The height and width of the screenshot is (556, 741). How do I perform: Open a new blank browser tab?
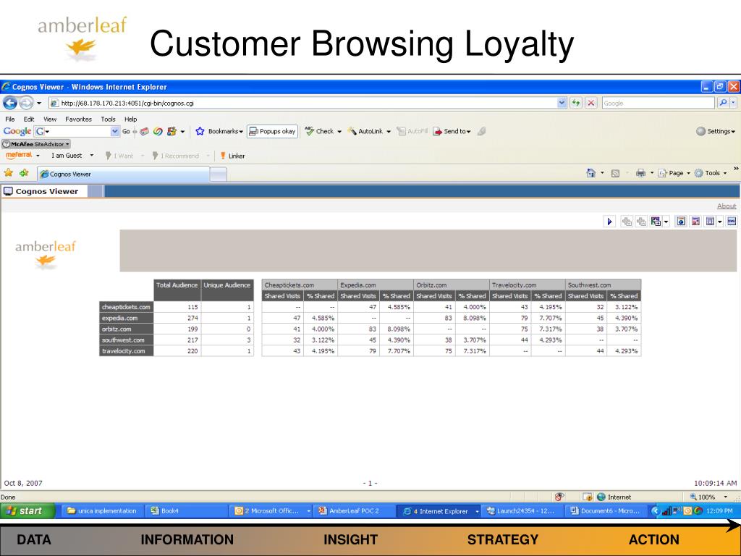pyautogui.click(x=219, y=174)
